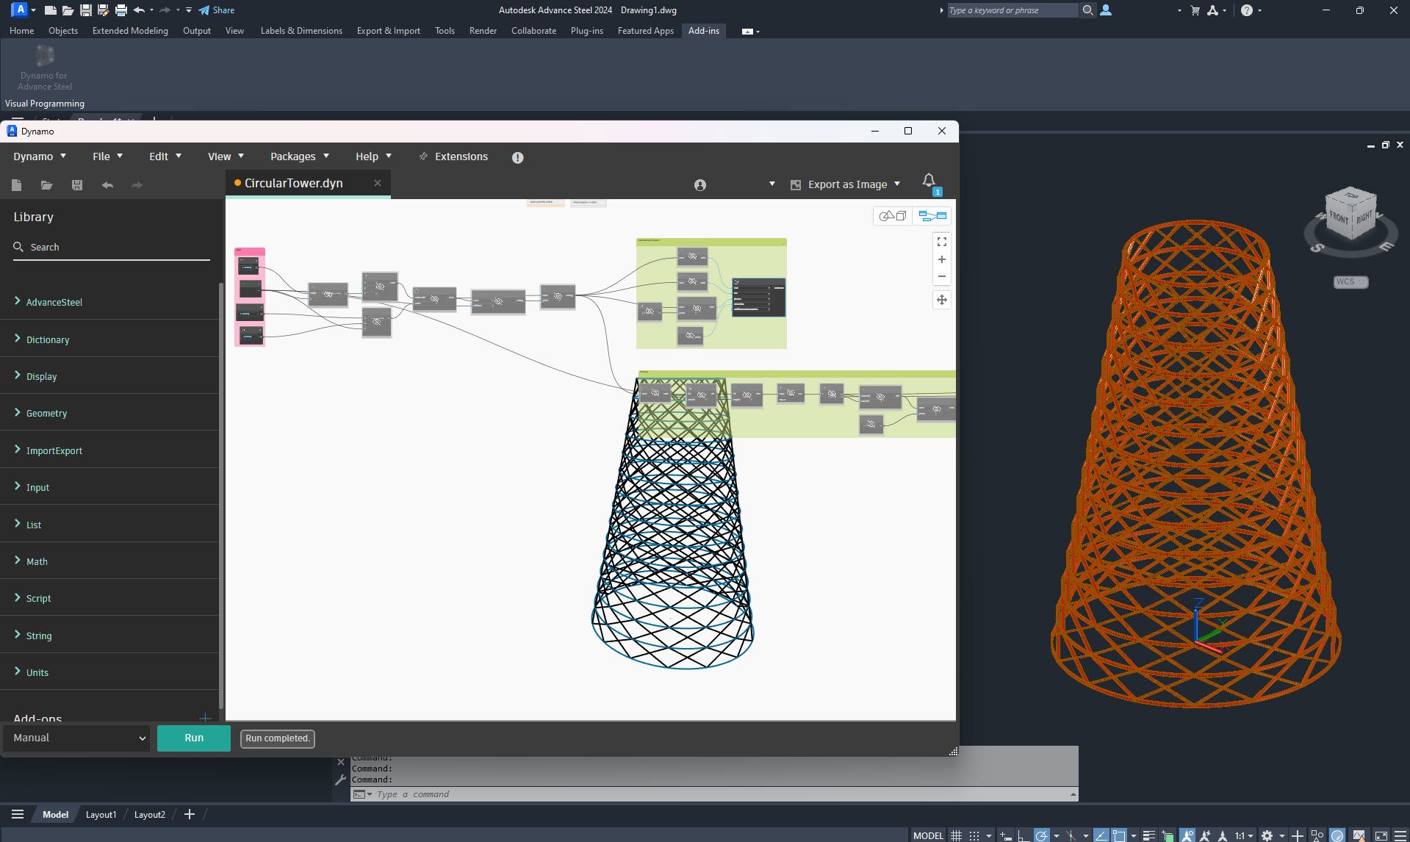Click the ViewCube FRONT face
This screenshot has height=842, width=1410.
pos(1339,218)
